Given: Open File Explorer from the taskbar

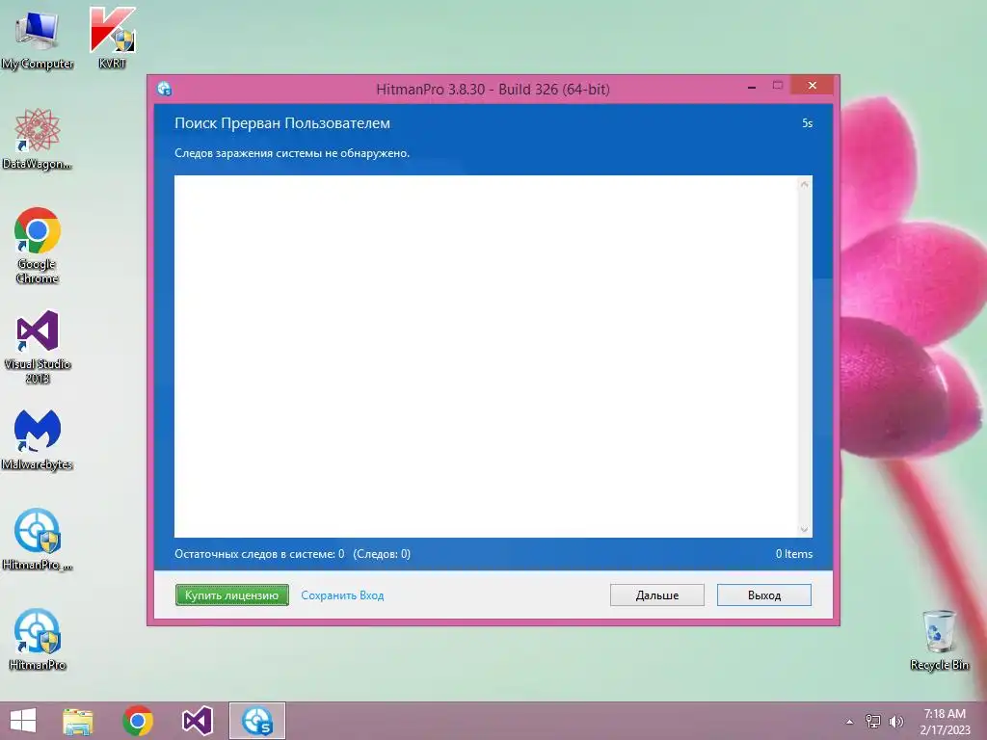Looking at the screenshot, I should tap(78, 721).
